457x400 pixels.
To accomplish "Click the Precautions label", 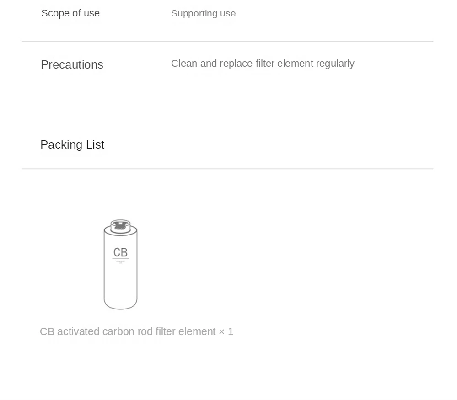I will [x=72, y=64].
